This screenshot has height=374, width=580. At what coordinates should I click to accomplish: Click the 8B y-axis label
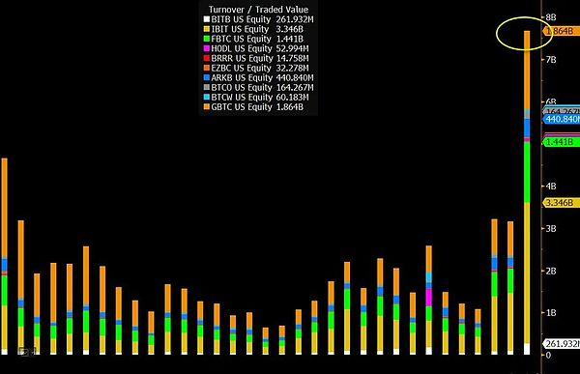[551, 17]
